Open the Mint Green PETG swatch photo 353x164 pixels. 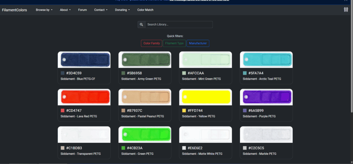[205, 60]
